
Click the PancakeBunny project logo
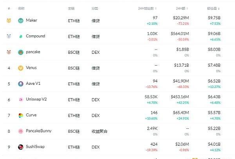pyautogui.click(x=21, y=131)
